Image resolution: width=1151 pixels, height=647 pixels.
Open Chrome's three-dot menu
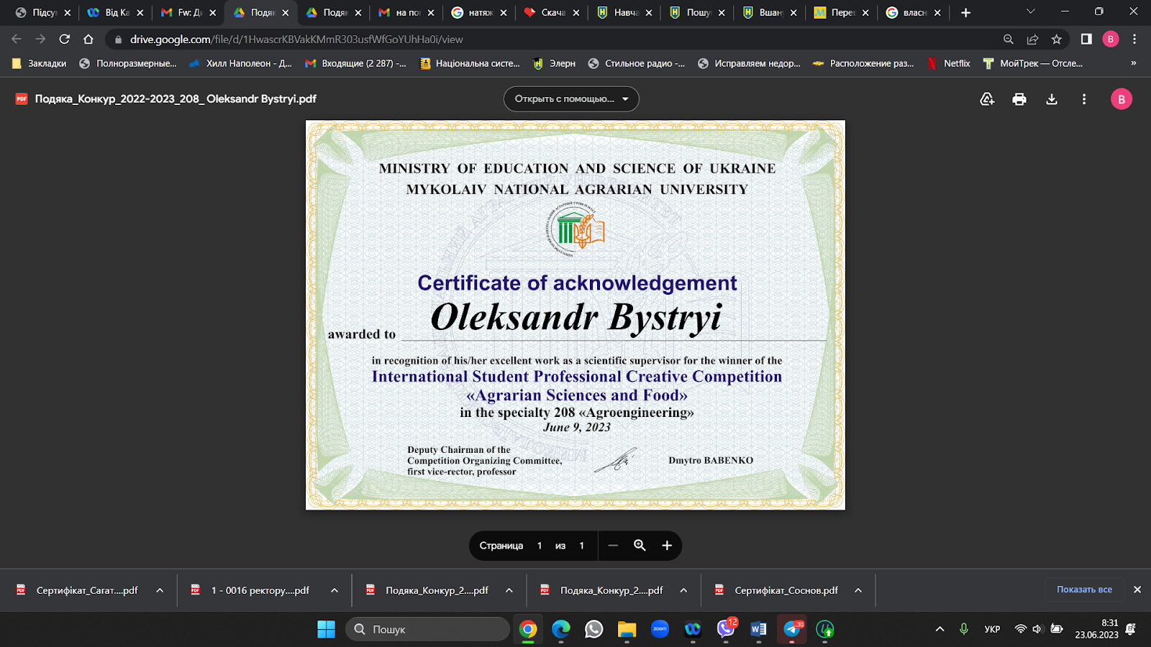(x=1134, y=40)
